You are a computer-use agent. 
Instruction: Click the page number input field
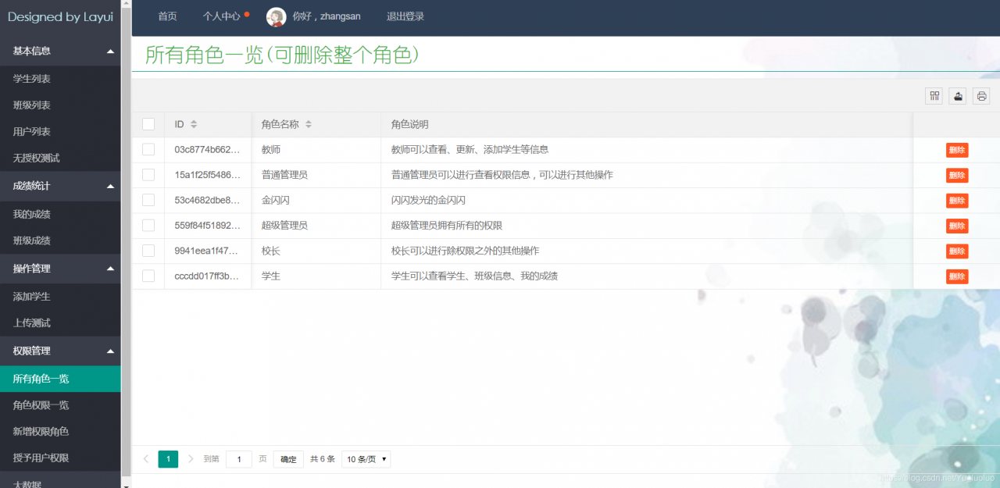[x=238, y=459]
